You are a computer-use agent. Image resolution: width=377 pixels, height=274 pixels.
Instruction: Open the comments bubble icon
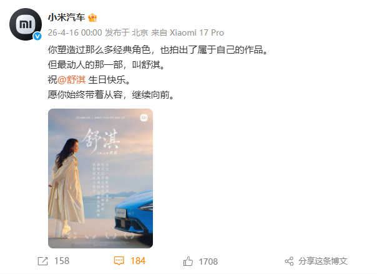click(119, 261)
